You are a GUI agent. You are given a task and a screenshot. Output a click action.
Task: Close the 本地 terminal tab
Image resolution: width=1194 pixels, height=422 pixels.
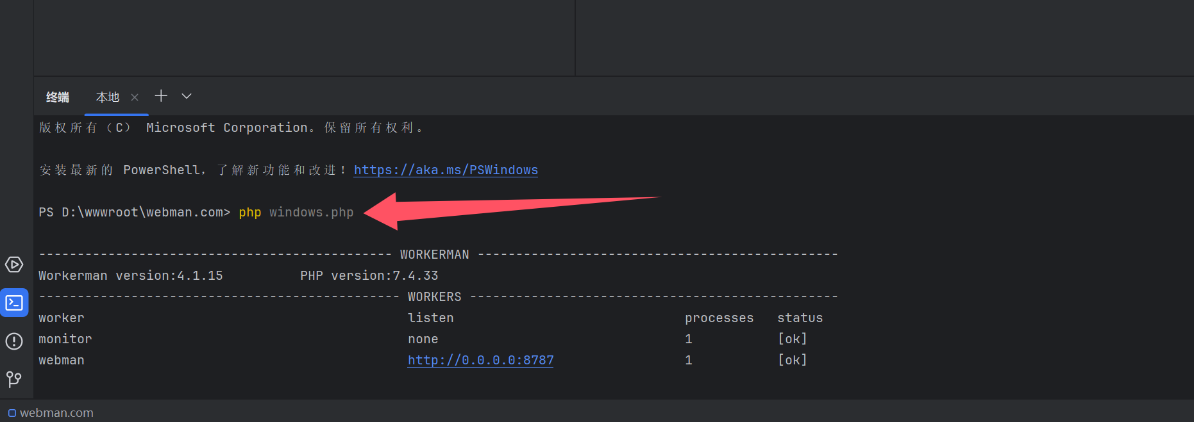[x=135, y=97]
